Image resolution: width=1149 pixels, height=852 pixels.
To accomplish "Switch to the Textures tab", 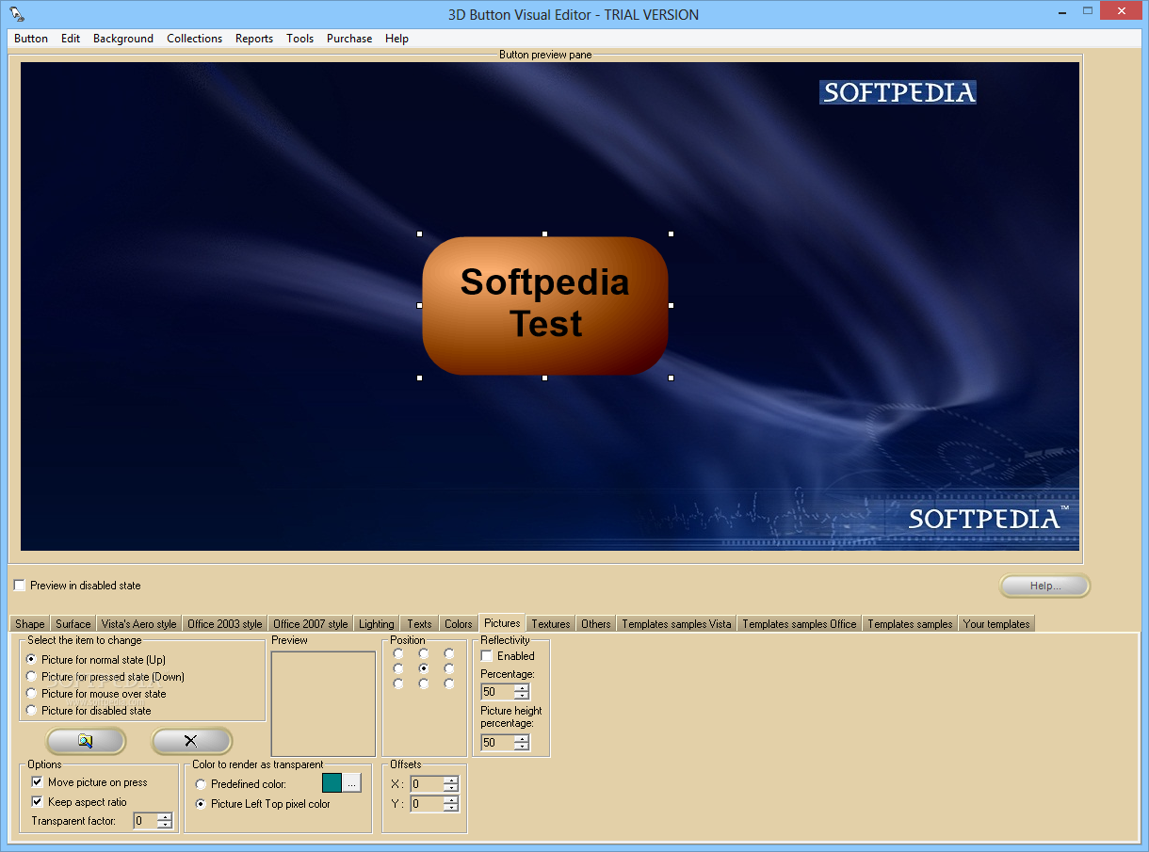I will 550,624.
